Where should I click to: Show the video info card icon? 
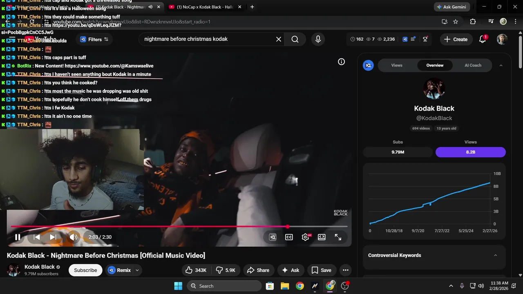point(341,62)
